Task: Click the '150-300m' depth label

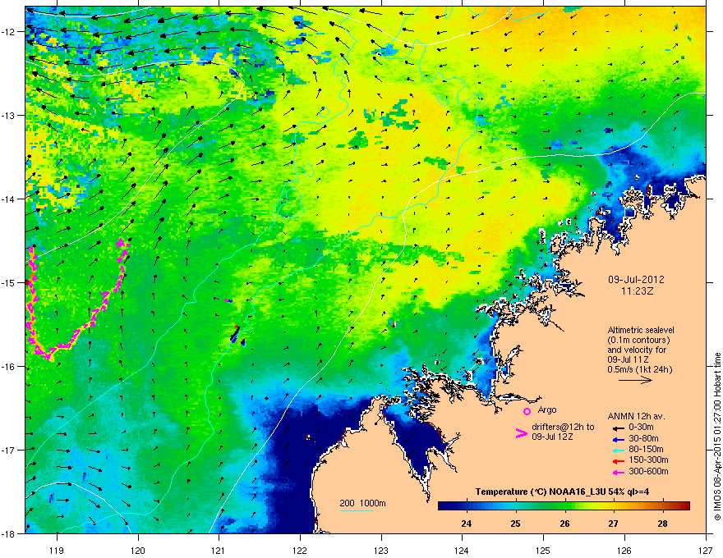Action: pos(648,460)
